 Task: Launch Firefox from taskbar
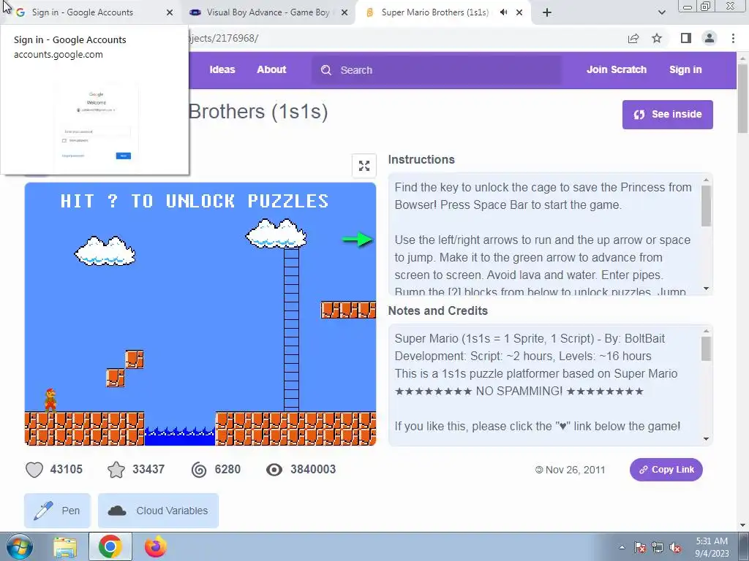pyautogui.click(x=156, y=546)
